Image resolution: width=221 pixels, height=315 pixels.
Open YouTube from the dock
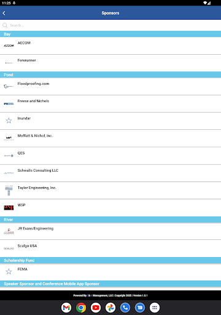pyautogui.click(x=96, y=308)
